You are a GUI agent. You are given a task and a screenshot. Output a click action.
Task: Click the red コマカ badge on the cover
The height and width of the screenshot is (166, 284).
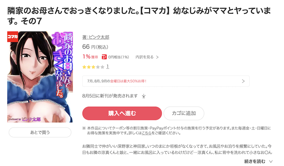12,37
